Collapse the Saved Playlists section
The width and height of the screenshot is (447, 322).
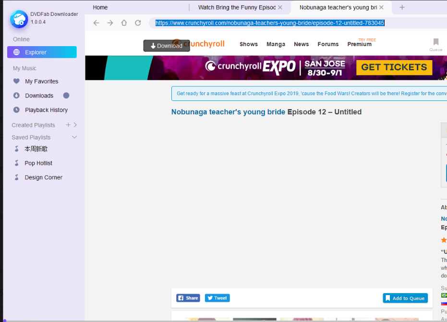(x=74, y=137)
